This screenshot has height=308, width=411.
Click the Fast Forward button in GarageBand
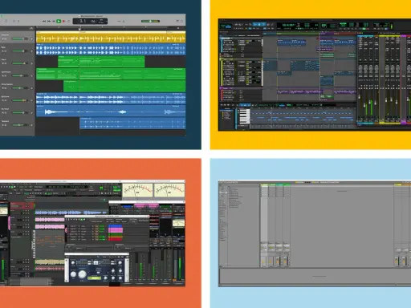coord(49,21)
